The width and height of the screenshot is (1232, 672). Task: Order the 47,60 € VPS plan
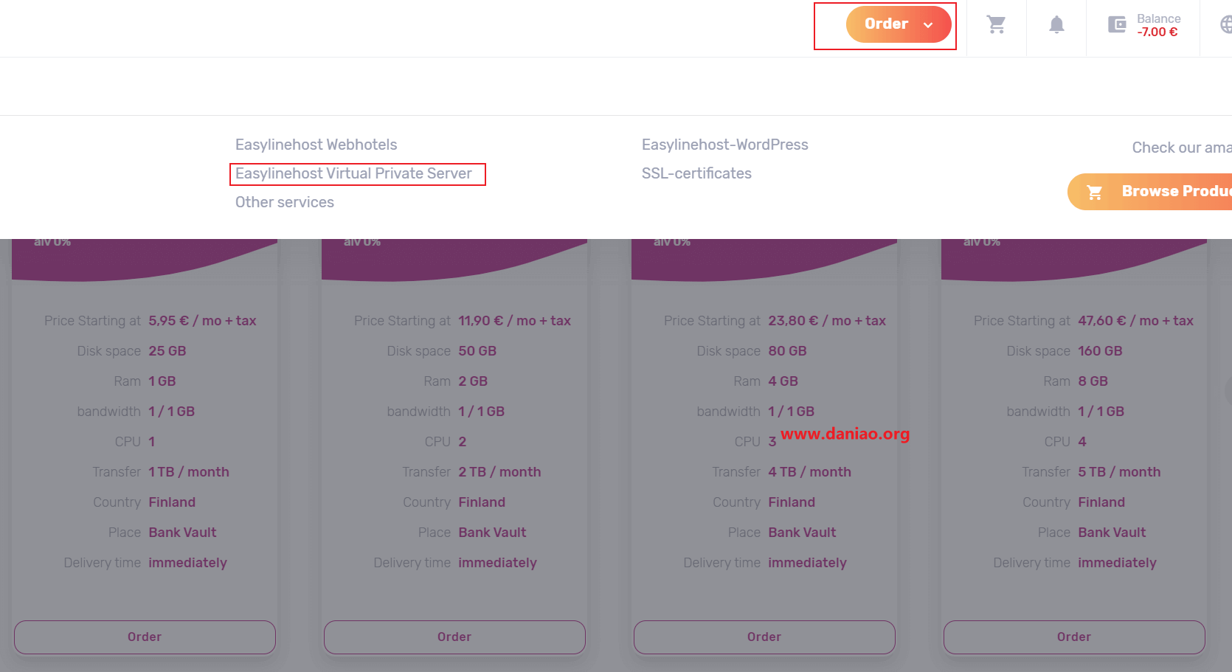pos(1074,637)
